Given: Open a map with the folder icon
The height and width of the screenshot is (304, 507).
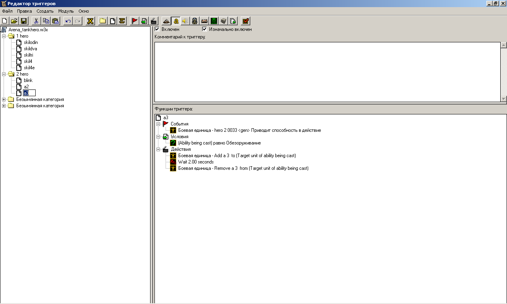Looking at the screenshot, I should click(x=14, y=21).
